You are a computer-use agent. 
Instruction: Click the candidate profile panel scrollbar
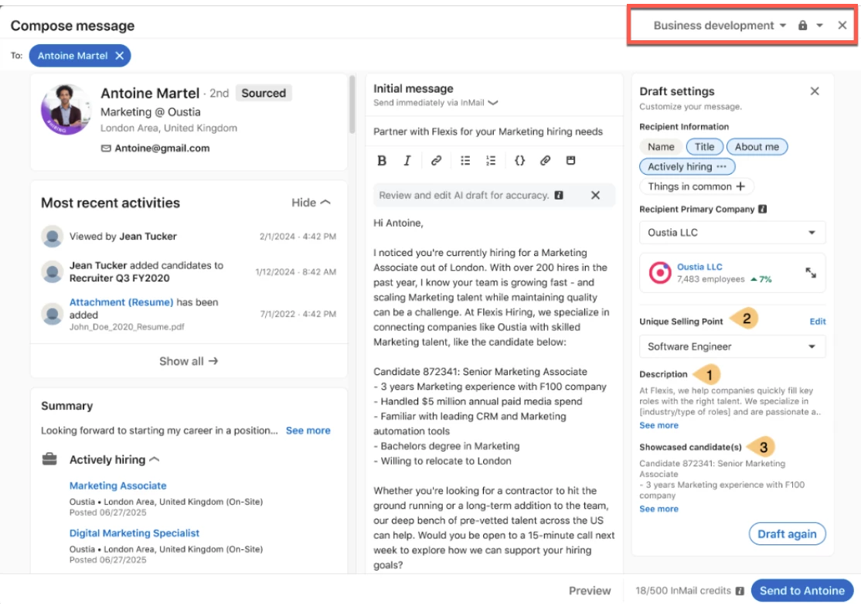pos(352,104)
